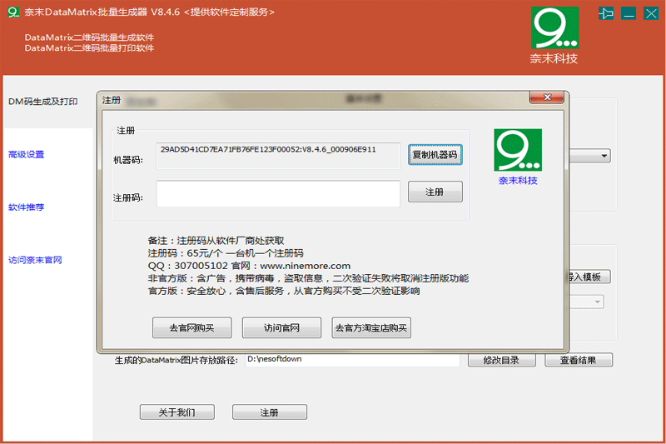Click the pin window icon in title bar
Image resolution: width=666 pixels, height=444 pixels.
(606, 13)
